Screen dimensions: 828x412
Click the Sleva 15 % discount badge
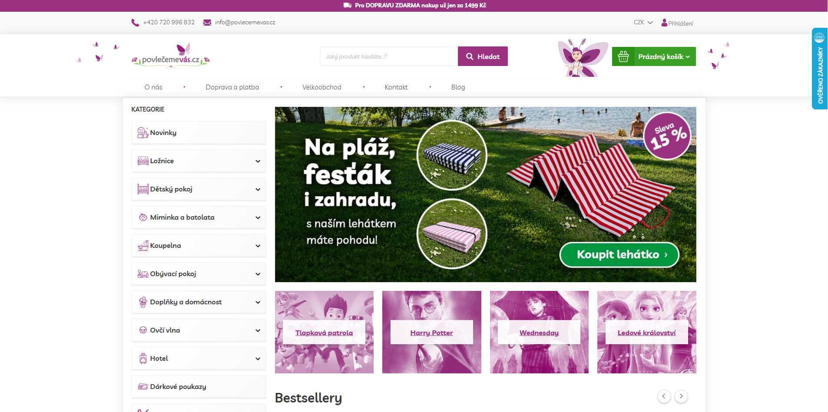[x=667, y=135]
